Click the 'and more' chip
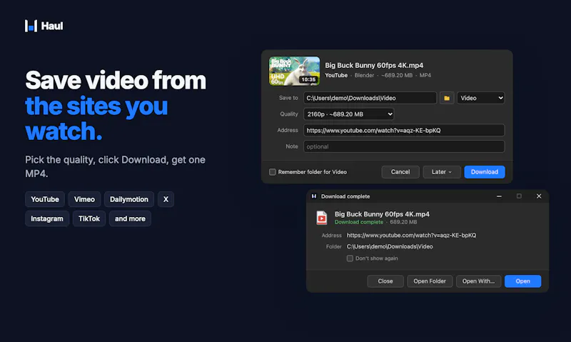The height and width of the screenshot is (342, 571). tap(130, 218)
